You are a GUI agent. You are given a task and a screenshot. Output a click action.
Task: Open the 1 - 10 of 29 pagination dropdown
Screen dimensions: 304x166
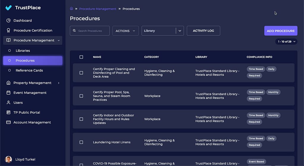[x=286, y=41]
